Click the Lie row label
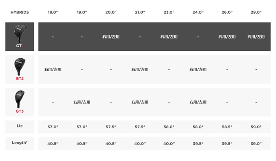Viewport: 276px width, 161px height. [20, 127]
